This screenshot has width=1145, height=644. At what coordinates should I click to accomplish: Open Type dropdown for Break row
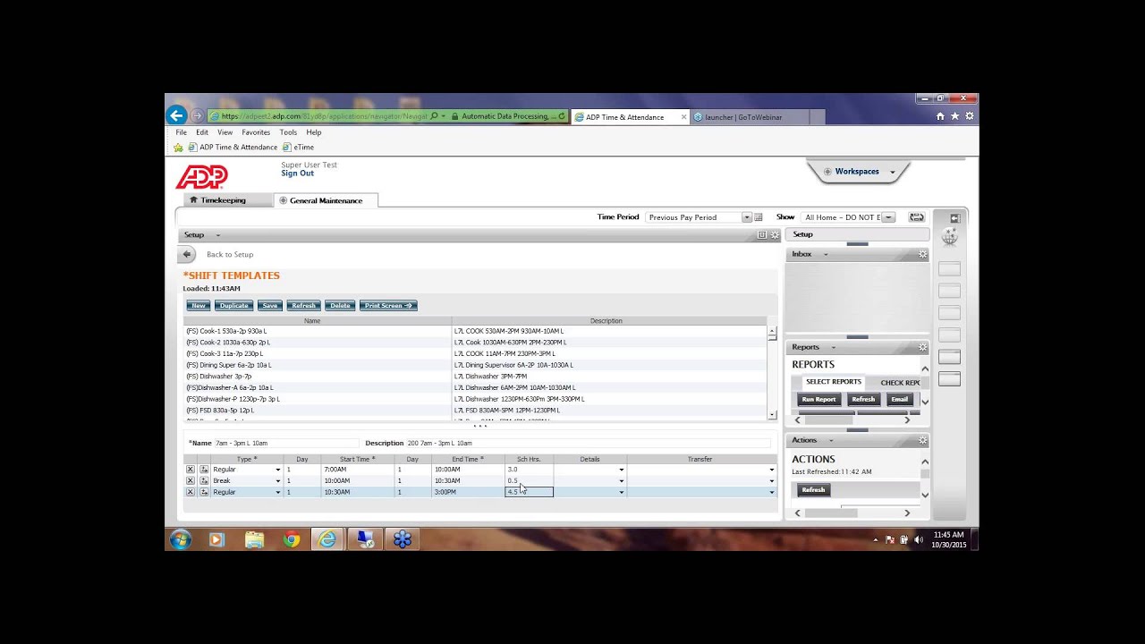pyautogui.click(x=277, y=481)
